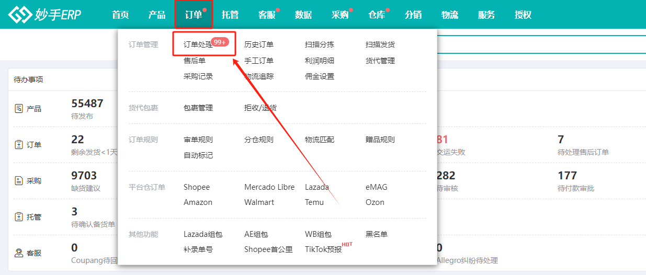Viewport: 646px width, 275px height.
Task: Open Lazada platform warehouse orders
Action: click(x=317, y=187)
